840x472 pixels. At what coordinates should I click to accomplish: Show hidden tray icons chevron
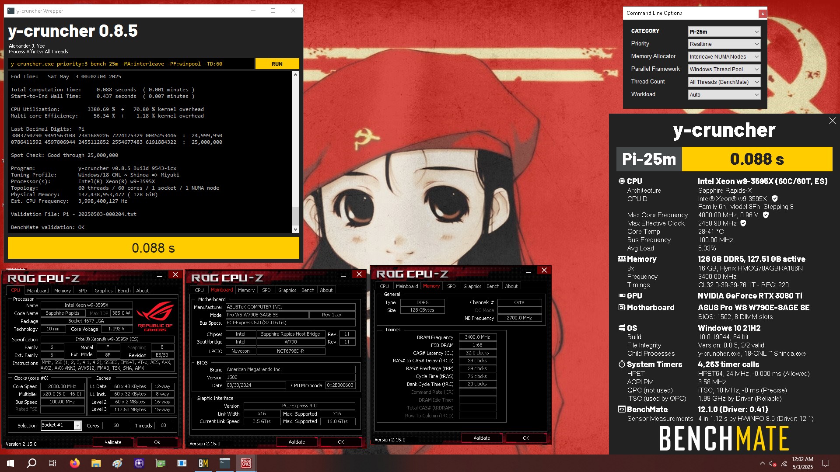[x=763, y=463]
